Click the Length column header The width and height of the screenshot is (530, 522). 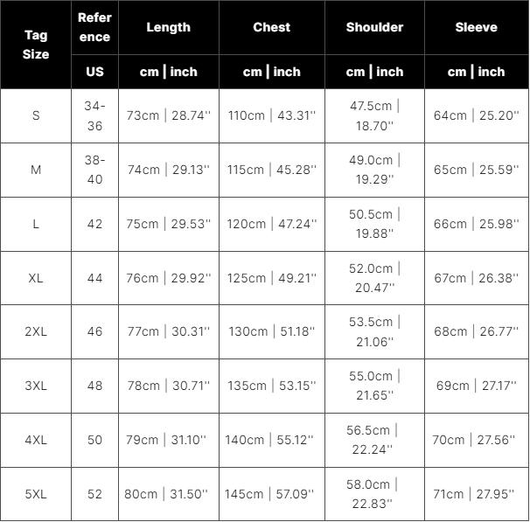(x=168, y=27)
